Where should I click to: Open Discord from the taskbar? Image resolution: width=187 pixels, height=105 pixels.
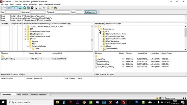pos(97,102)
